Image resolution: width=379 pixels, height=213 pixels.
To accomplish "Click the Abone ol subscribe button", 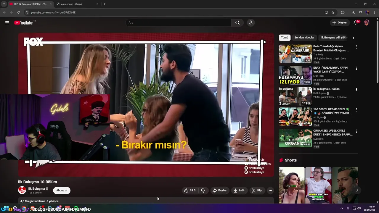I will 62,191.
